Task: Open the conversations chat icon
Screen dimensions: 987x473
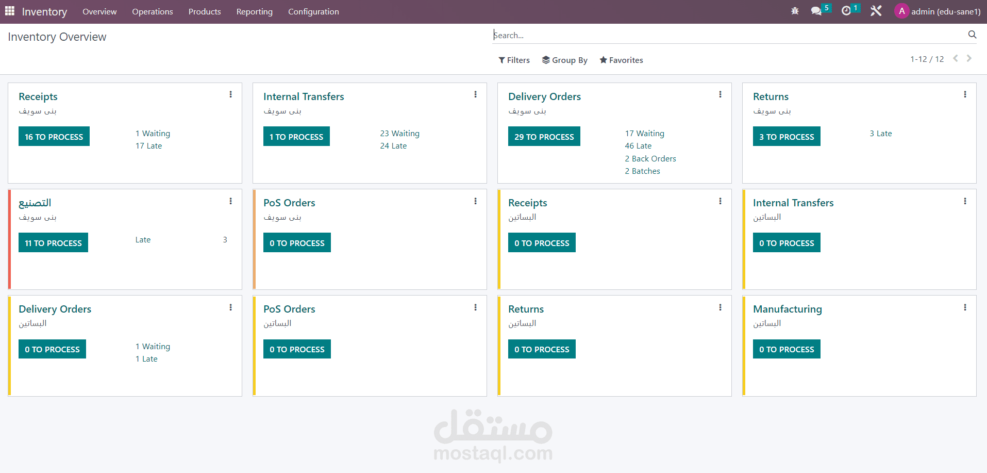Action: [816, 11]
